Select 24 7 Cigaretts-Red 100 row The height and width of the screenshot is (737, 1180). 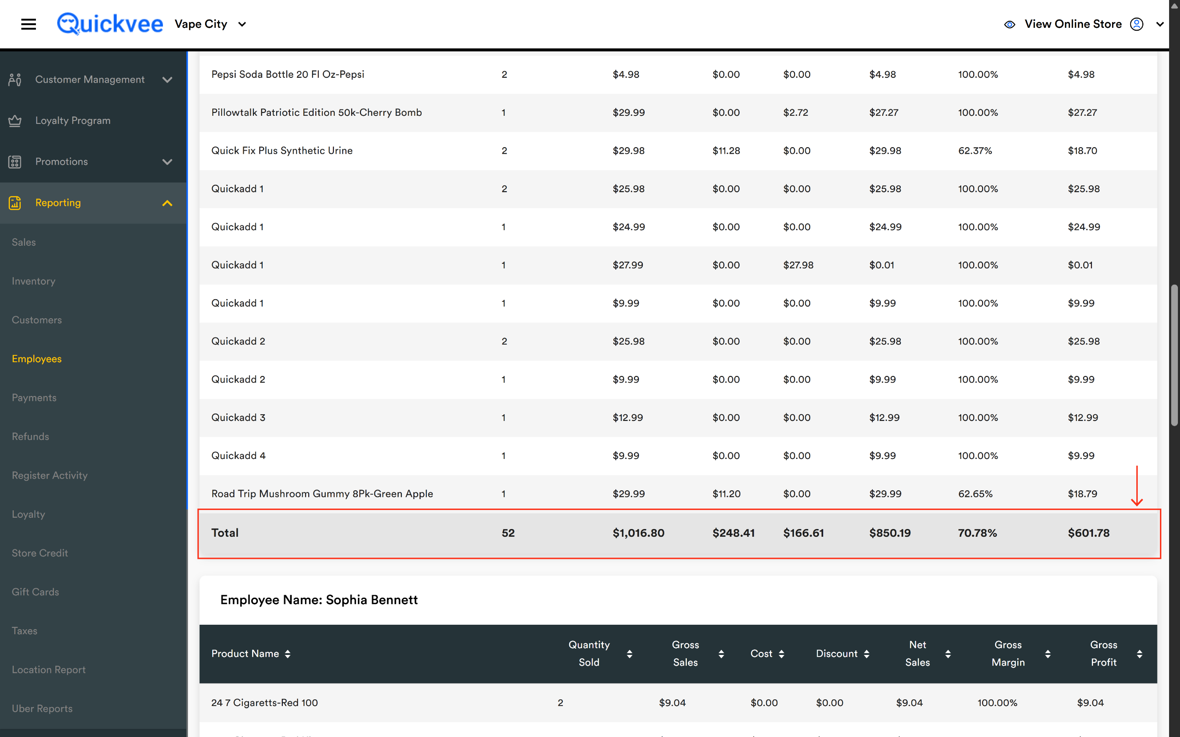(678, 703)
